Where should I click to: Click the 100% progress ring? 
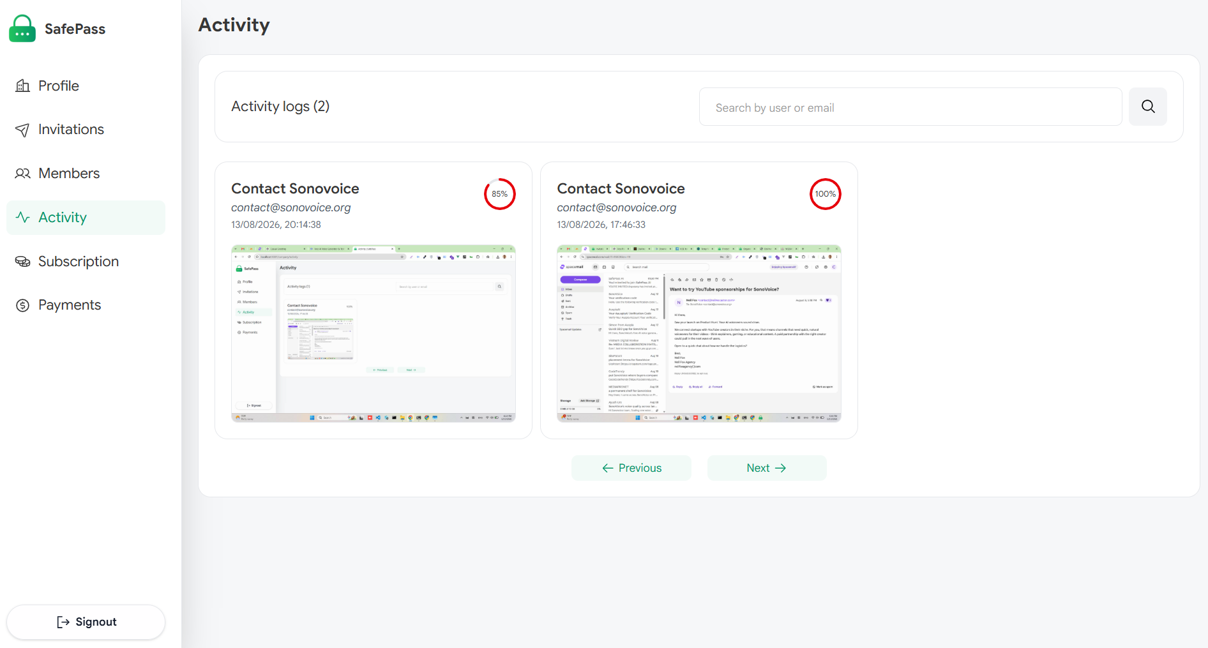826,194
